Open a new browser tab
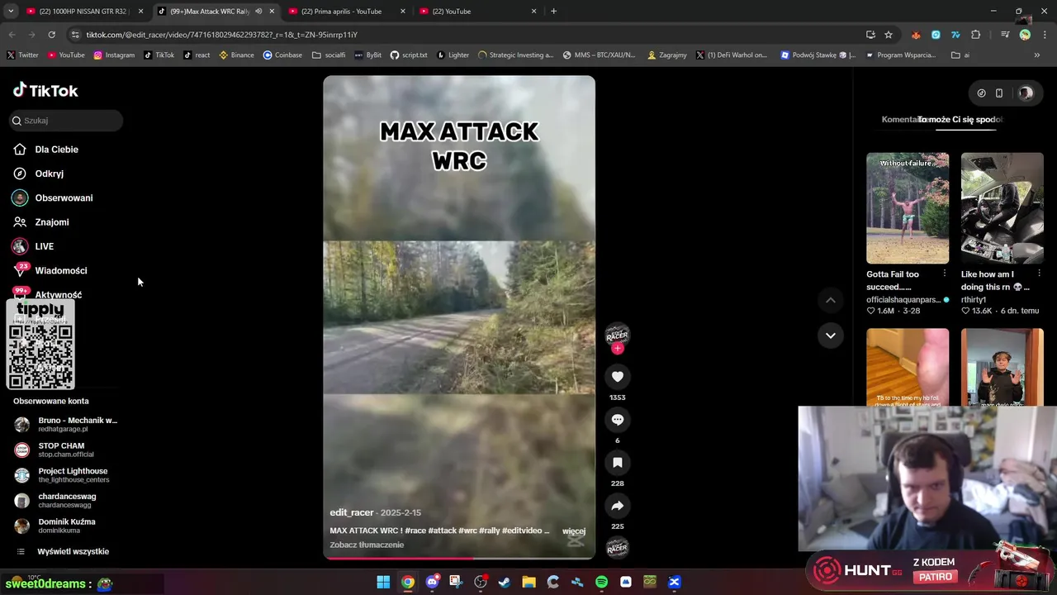1057x595 pixels. coord(553,12)
